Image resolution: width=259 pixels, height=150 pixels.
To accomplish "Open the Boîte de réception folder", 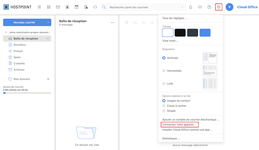I will point(27,39).
